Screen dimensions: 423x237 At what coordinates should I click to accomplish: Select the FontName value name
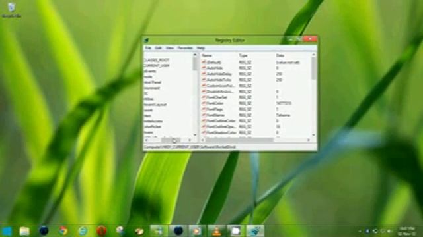[x=215, y=115]
